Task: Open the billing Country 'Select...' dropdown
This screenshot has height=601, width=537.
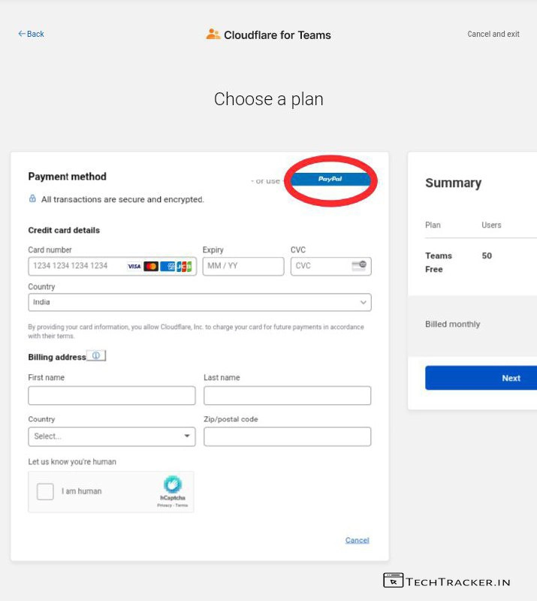Action: point(111,436)
